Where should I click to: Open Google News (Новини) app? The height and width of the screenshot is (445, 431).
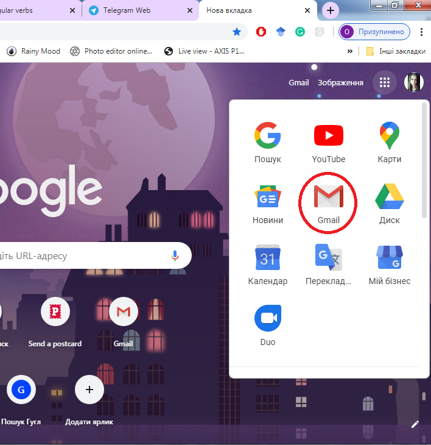[x=267, y=204]
